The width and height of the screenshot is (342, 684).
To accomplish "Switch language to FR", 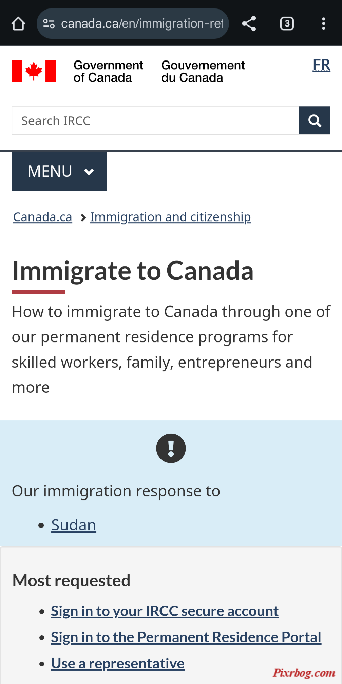I will pyautogui.click(x=322, y=65).
